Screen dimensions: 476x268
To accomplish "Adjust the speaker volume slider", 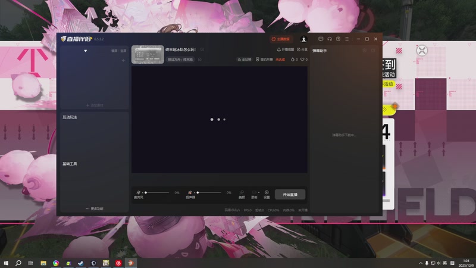I will [209, 192].
